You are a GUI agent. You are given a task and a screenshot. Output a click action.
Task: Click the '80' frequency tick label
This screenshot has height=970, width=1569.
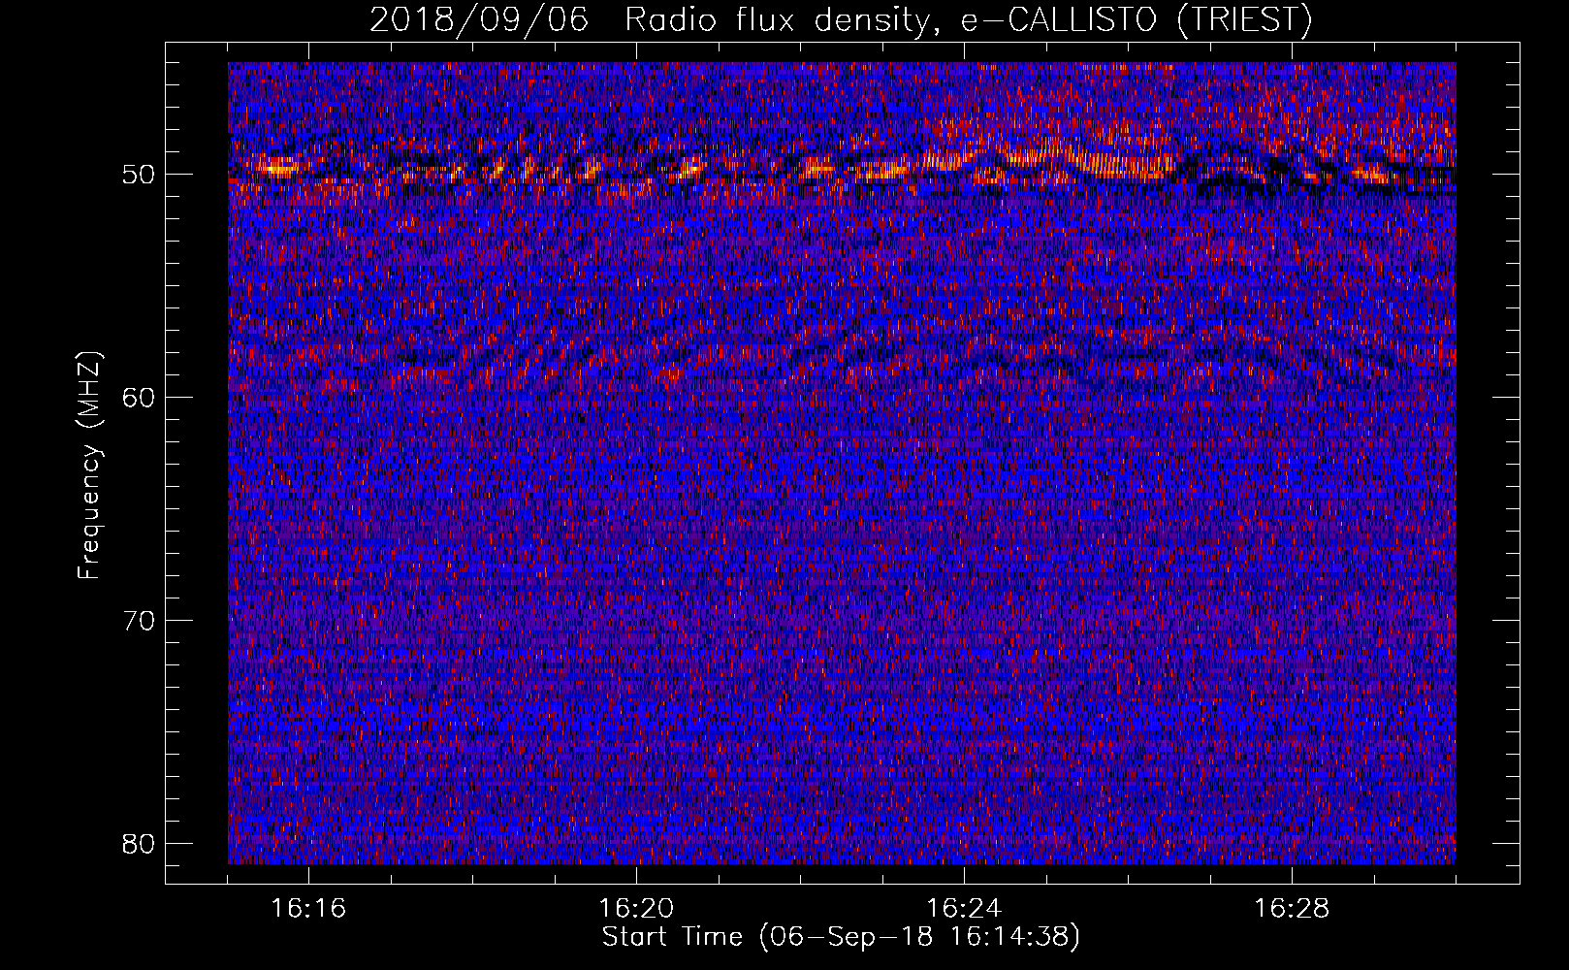coord(140,844)
